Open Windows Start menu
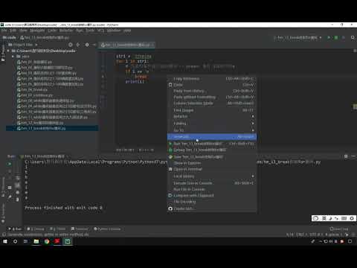Image resolution: width=357 pixels, height=268 pixels. tap(5, 241)
